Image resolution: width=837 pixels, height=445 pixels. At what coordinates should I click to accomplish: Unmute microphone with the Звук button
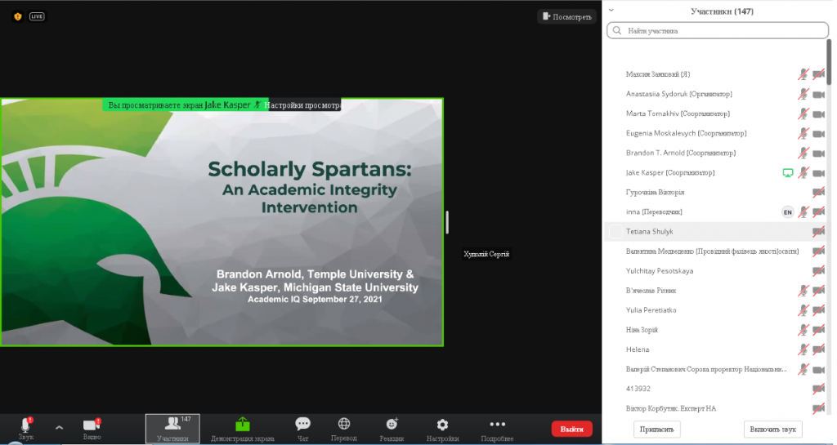point(25,429)
